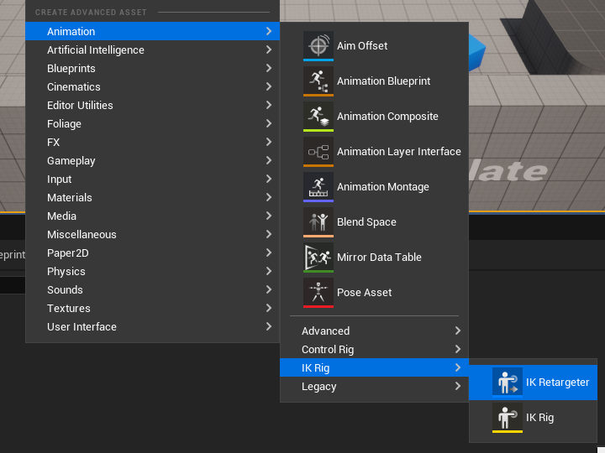
Task: Open the Materials category
Action: [152, 198]
